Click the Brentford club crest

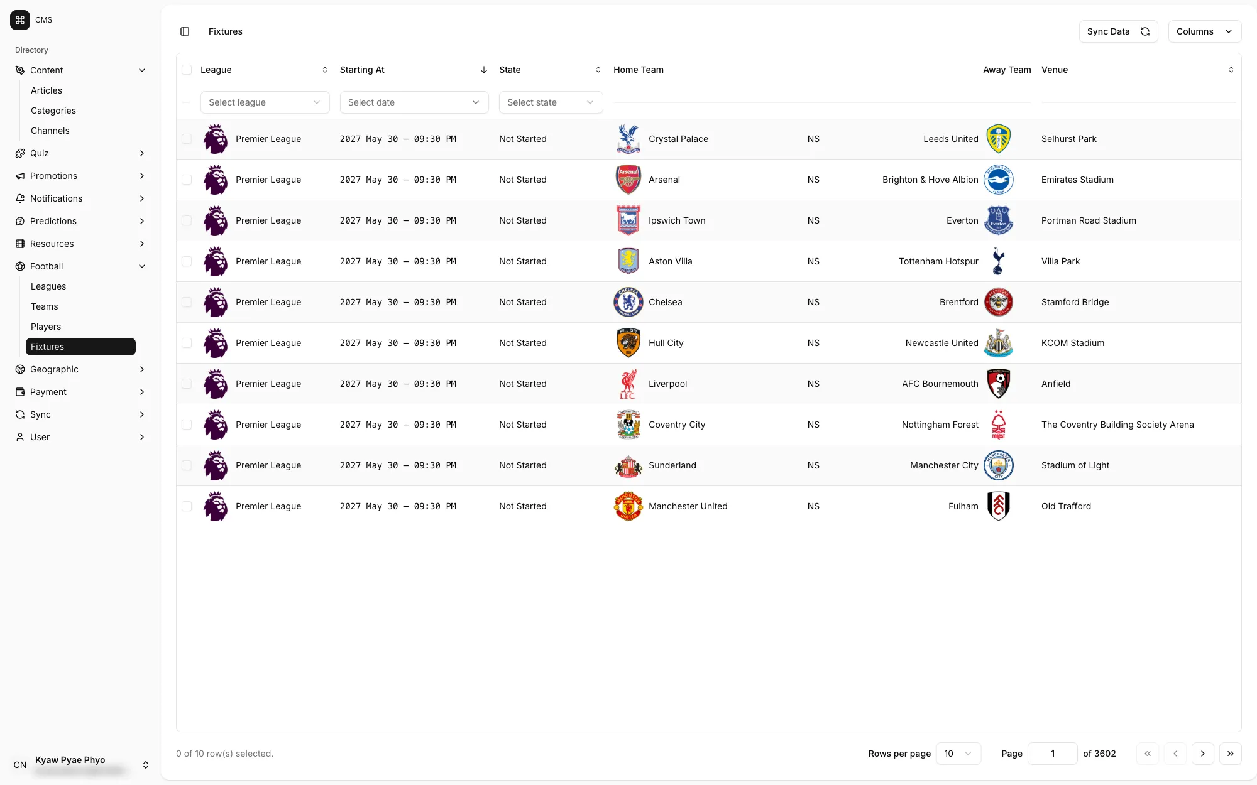998,302
